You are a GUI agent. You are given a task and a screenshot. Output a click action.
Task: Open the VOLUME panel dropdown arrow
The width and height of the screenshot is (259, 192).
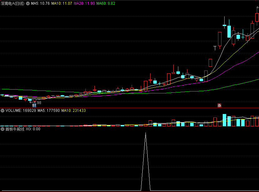point(3,111)
